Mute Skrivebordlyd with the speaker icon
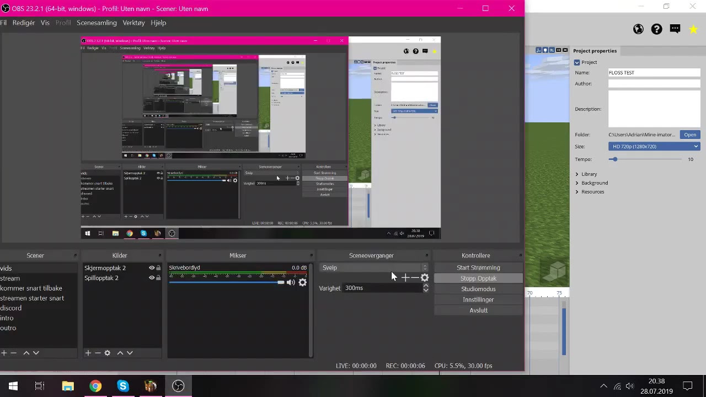This screenshot has height=397, width=706. click(291, 282)
